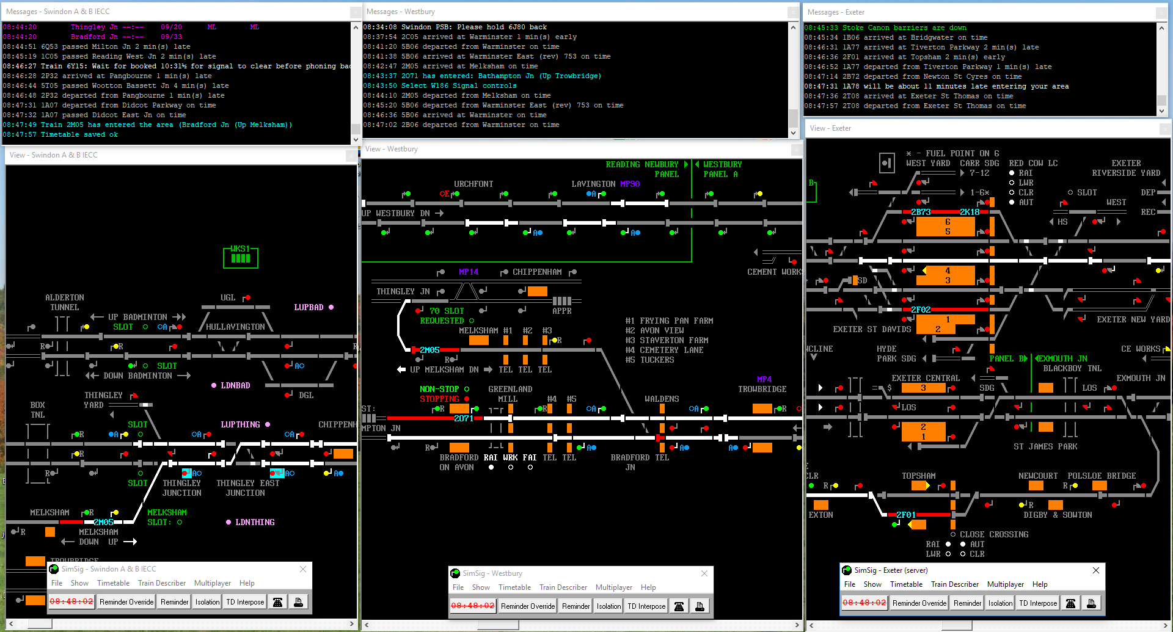Click Reminder button in Exeter toolbar
The height and width of the screenshot is (632, 1173).
(968, 603)
